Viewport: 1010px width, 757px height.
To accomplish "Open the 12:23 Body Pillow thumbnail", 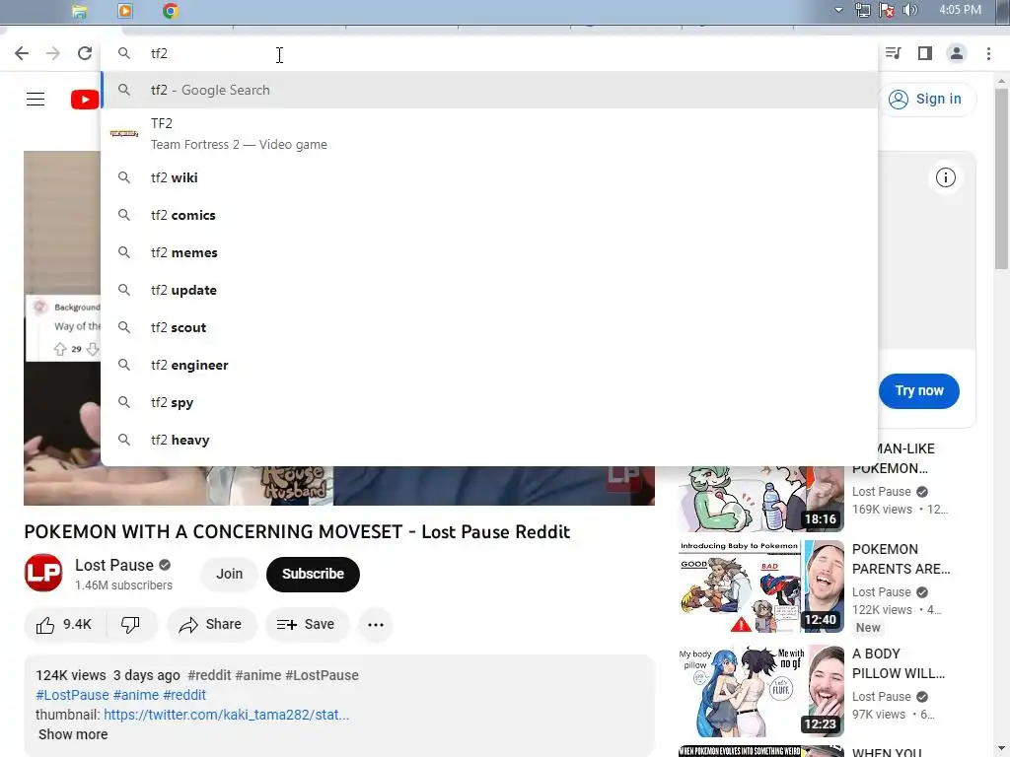I will point(760,691).
